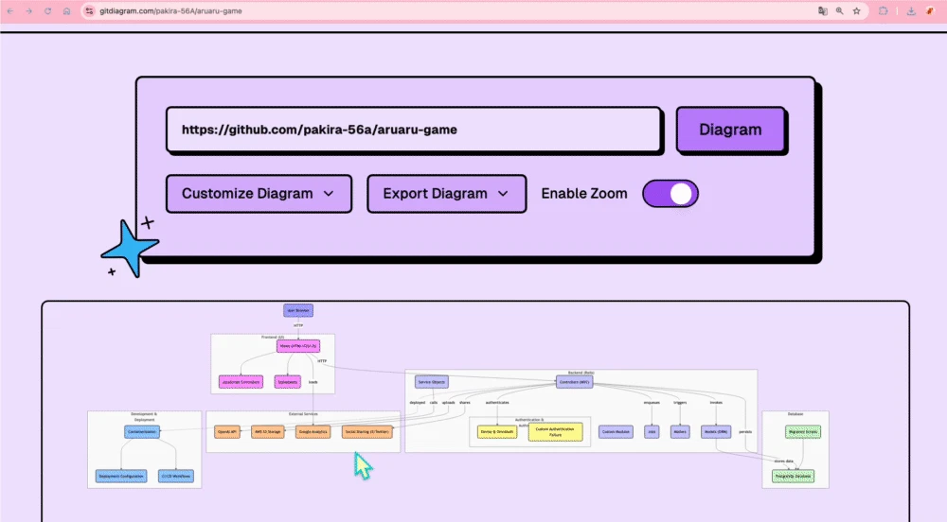Expand the Customize Diagram dropdown
The width and height of the screenshot is (947, 522).
tap(259, 194)
